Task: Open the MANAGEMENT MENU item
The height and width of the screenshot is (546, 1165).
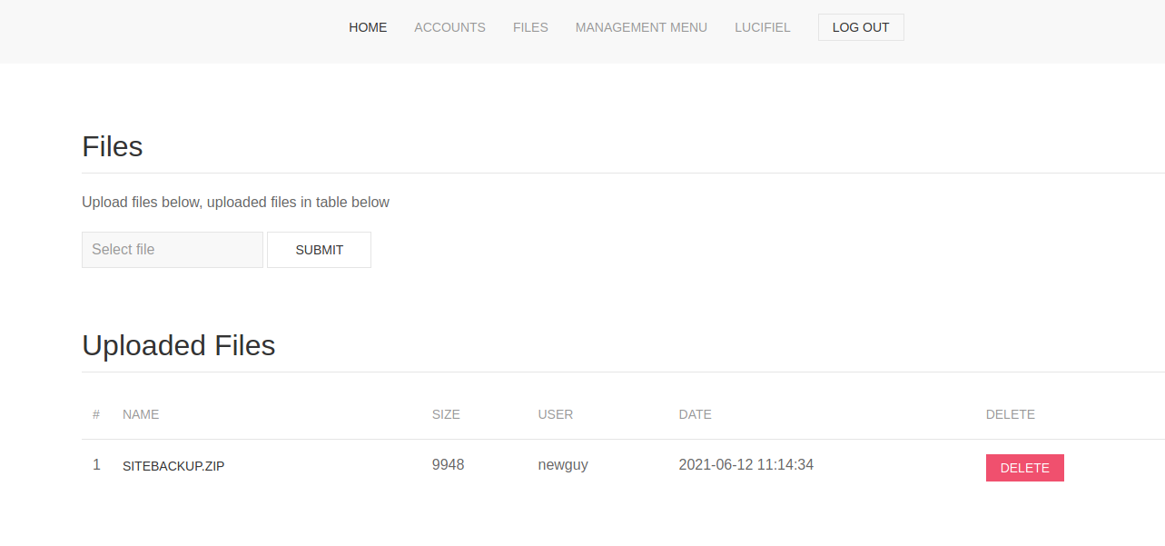Action: click(641, 27)
